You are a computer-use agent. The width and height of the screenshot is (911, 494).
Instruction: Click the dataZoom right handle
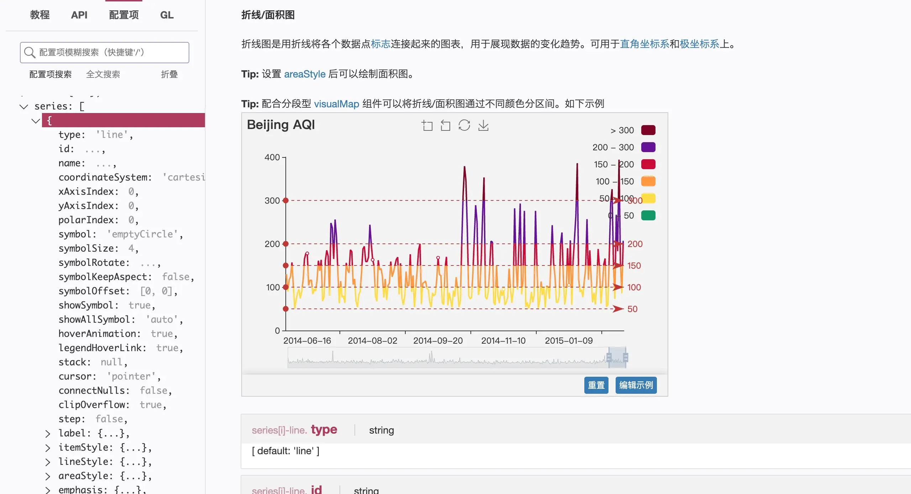point(626,358)
